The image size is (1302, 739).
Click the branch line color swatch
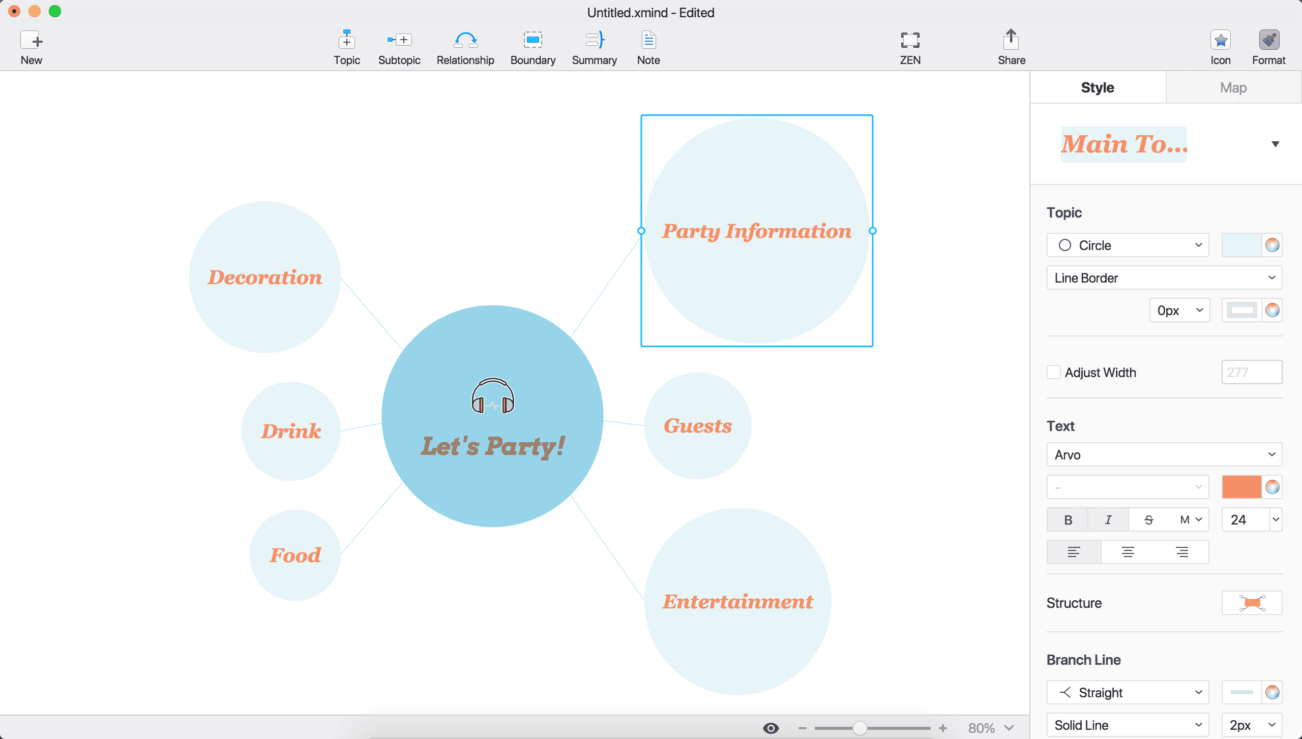(x=1241, y=692)
